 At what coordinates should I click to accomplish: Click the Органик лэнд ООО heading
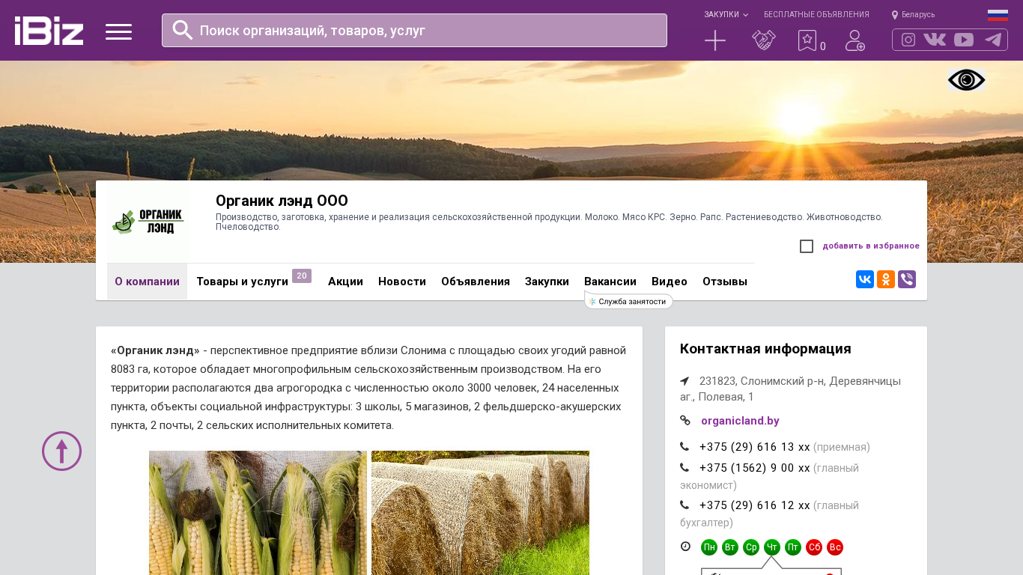[282, 201]
